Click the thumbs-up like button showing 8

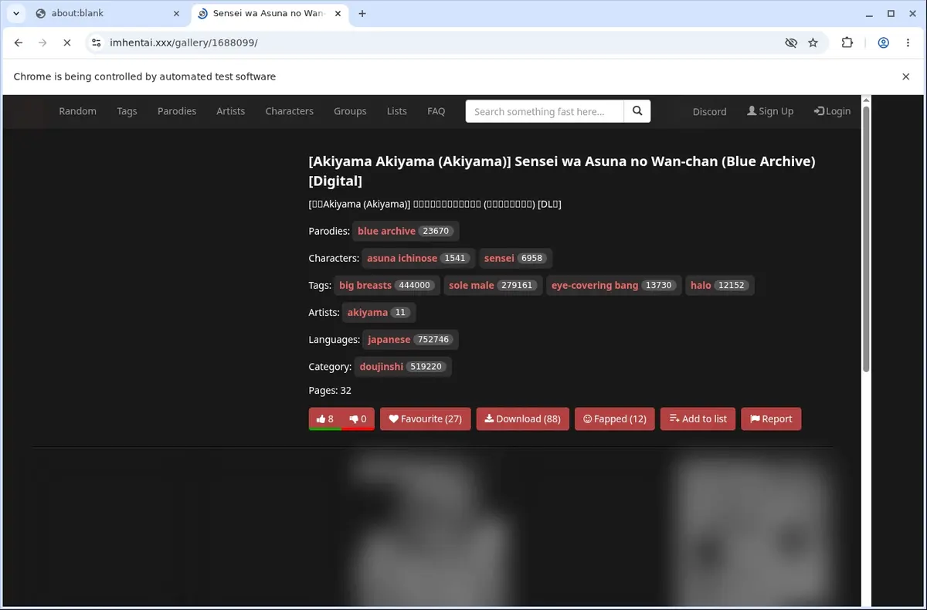tap(325, 419)
